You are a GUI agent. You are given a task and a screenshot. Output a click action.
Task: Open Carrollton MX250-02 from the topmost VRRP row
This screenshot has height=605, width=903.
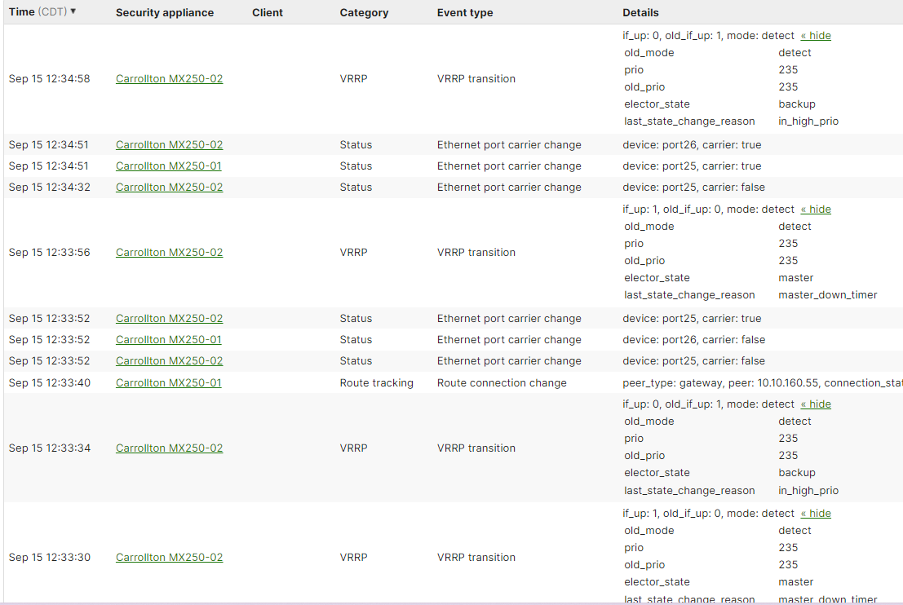point(169,79)
